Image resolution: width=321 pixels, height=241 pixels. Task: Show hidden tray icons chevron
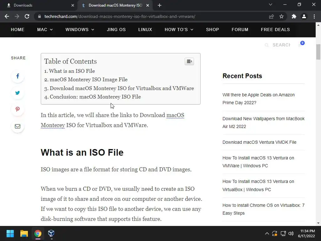[267, 233]
